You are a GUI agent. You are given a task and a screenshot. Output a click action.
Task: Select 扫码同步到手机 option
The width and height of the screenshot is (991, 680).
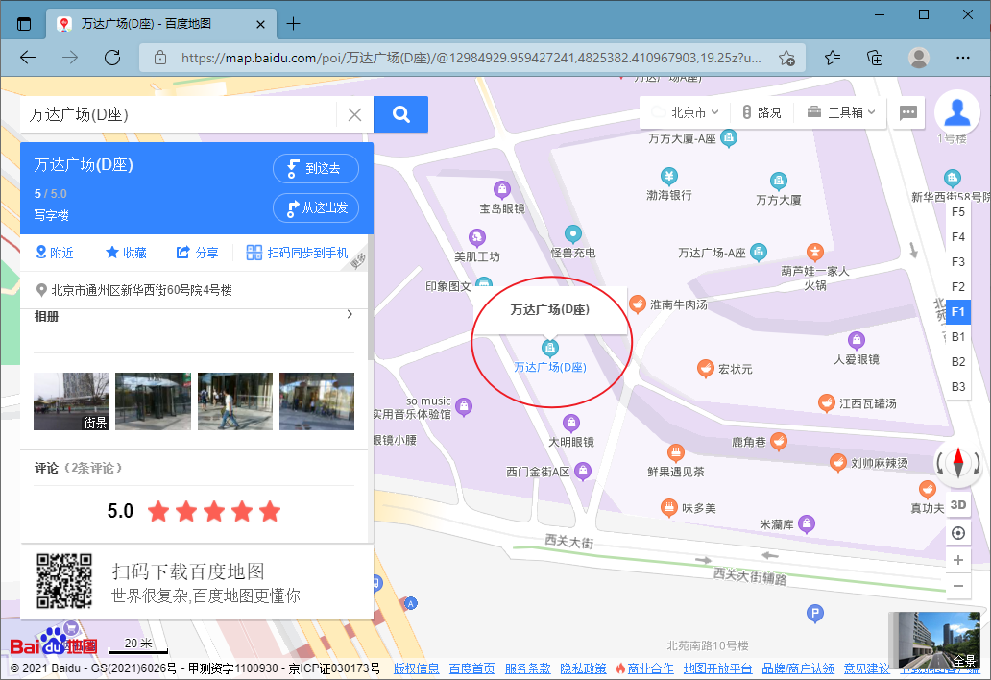(297, 253)
